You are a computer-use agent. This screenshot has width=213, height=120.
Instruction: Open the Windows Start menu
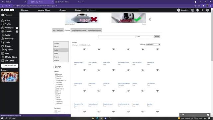pyautogui.click(x=2, y=118)
